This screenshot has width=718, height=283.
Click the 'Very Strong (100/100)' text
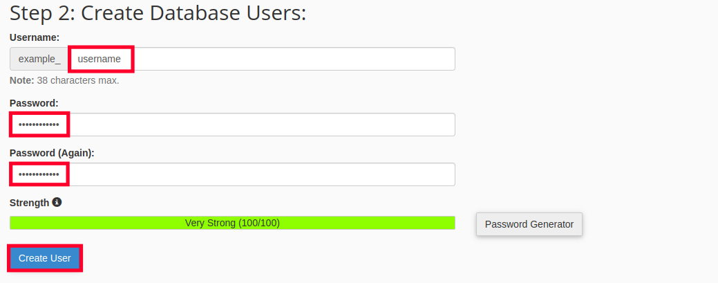coord(232,223)
